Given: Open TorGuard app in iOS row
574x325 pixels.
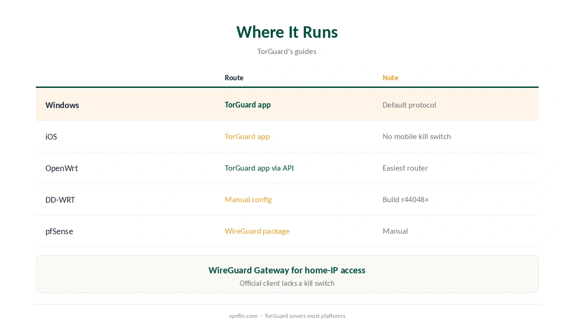Looking at the screenshot, I should 247,136.
